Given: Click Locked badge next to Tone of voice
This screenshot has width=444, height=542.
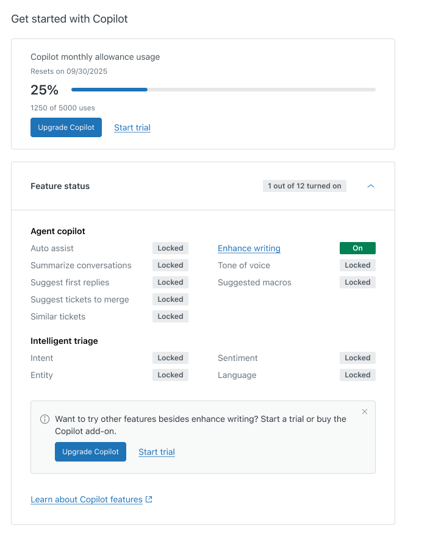Looking at the screenshot, I should click(357, 265).
